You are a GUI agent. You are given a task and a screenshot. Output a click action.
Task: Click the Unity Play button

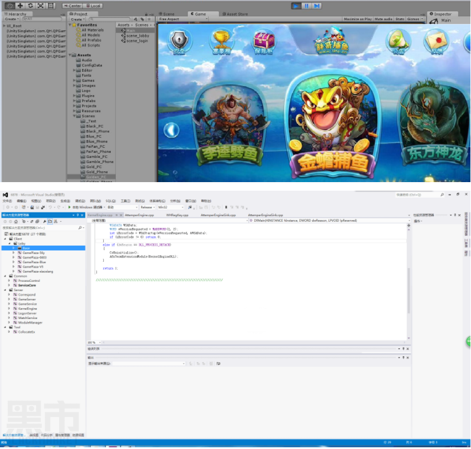pyautogui.click(x=296, y=6)
